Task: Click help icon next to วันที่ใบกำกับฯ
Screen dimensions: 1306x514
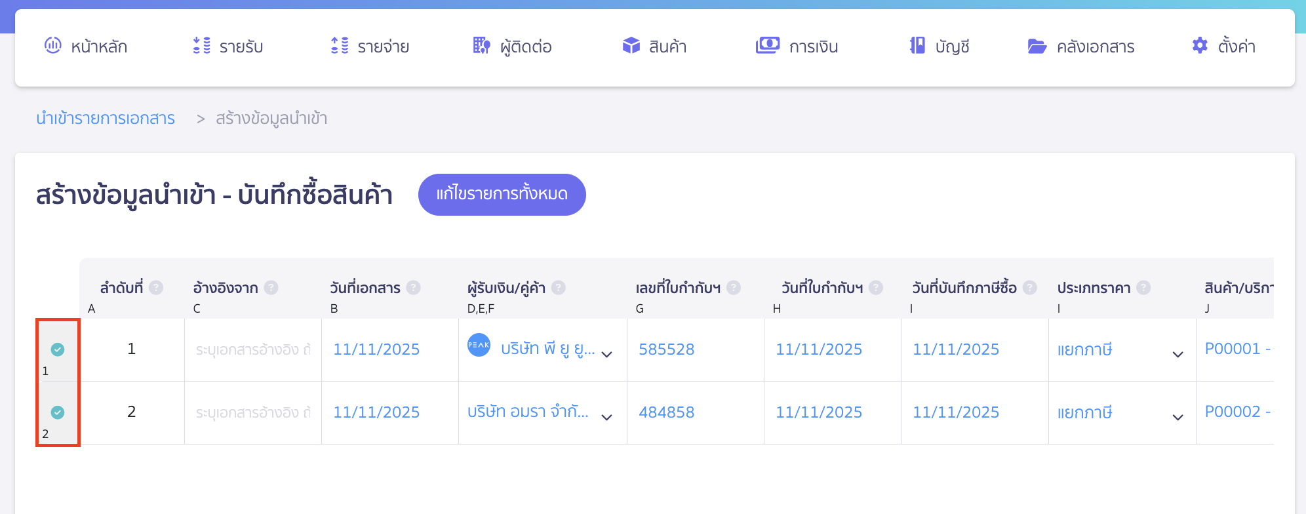Action: click(876, 287)
